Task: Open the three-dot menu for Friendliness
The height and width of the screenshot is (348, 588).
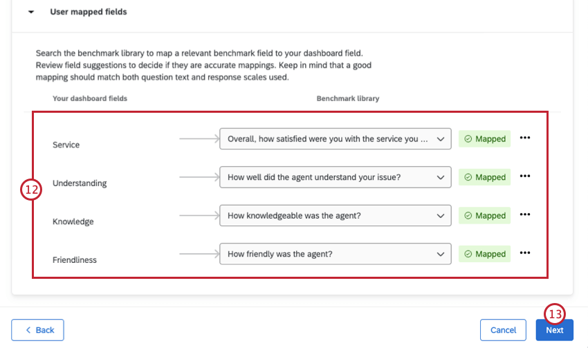Action: tap(524, 253)
